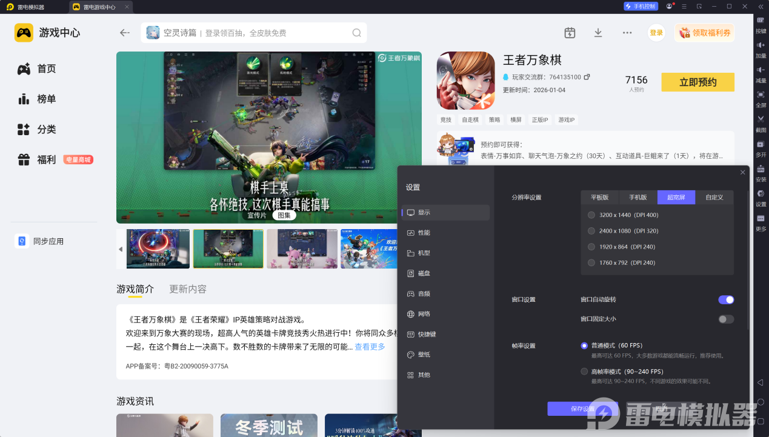Open 榜单 rankings in left sidebar
Image resolution: width=769 pixels, height=437 pixels.
(37, 99)
